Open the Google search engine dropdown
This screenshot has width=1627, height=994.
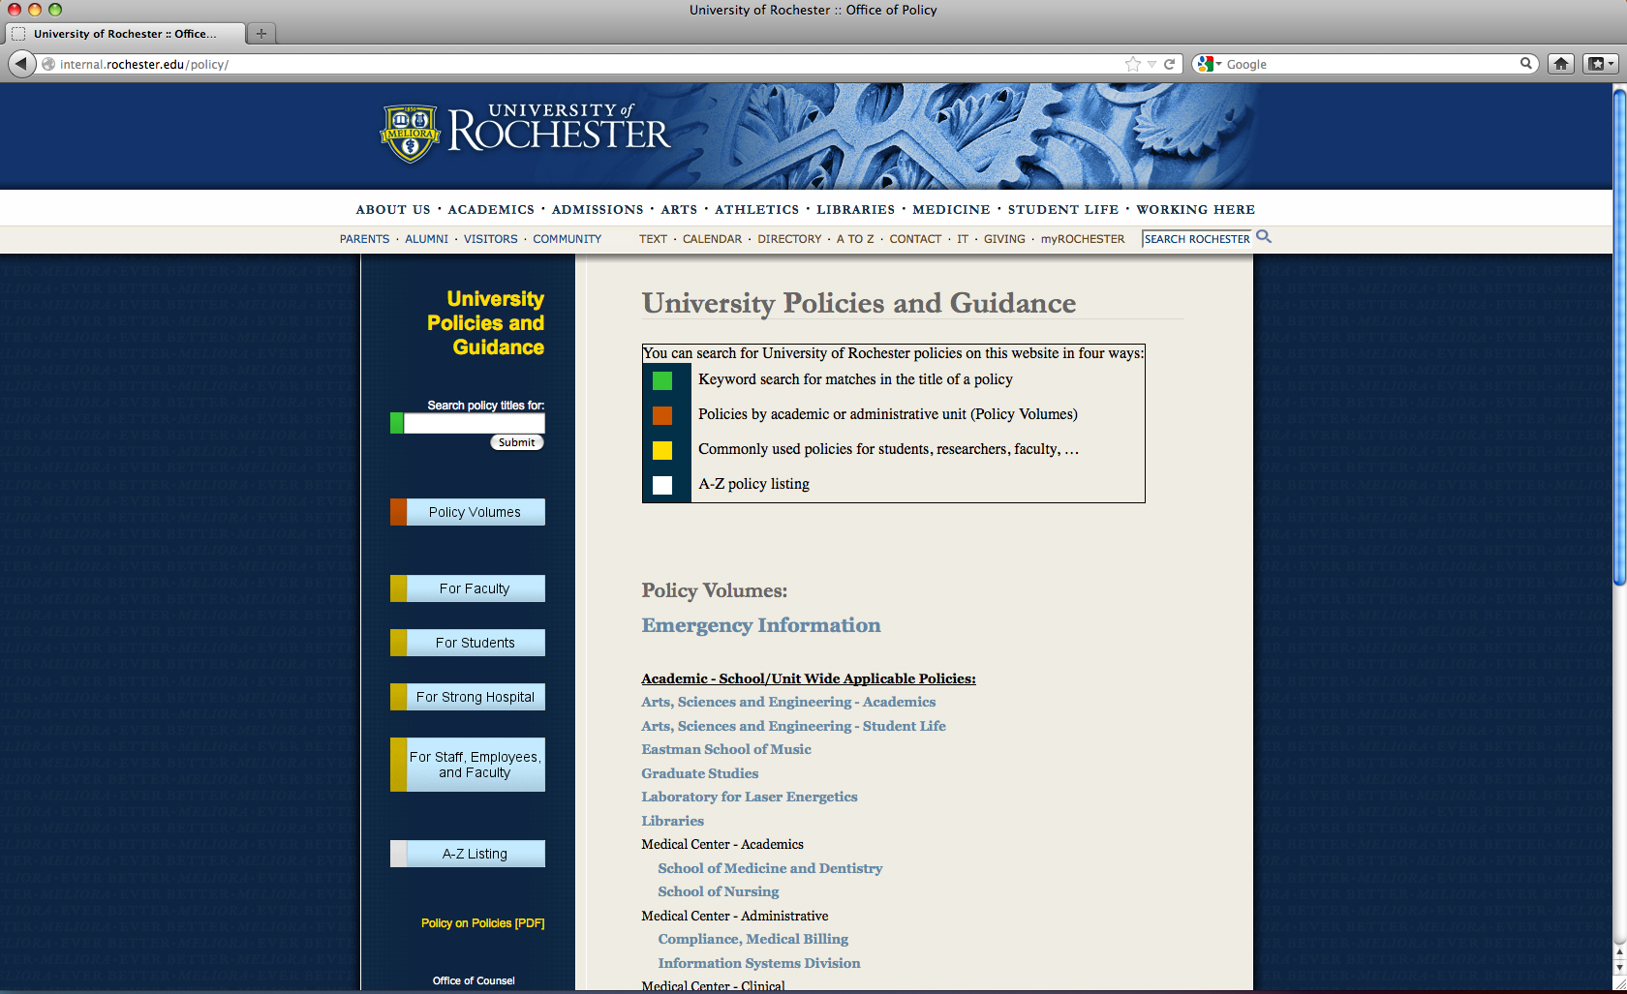1209,64
